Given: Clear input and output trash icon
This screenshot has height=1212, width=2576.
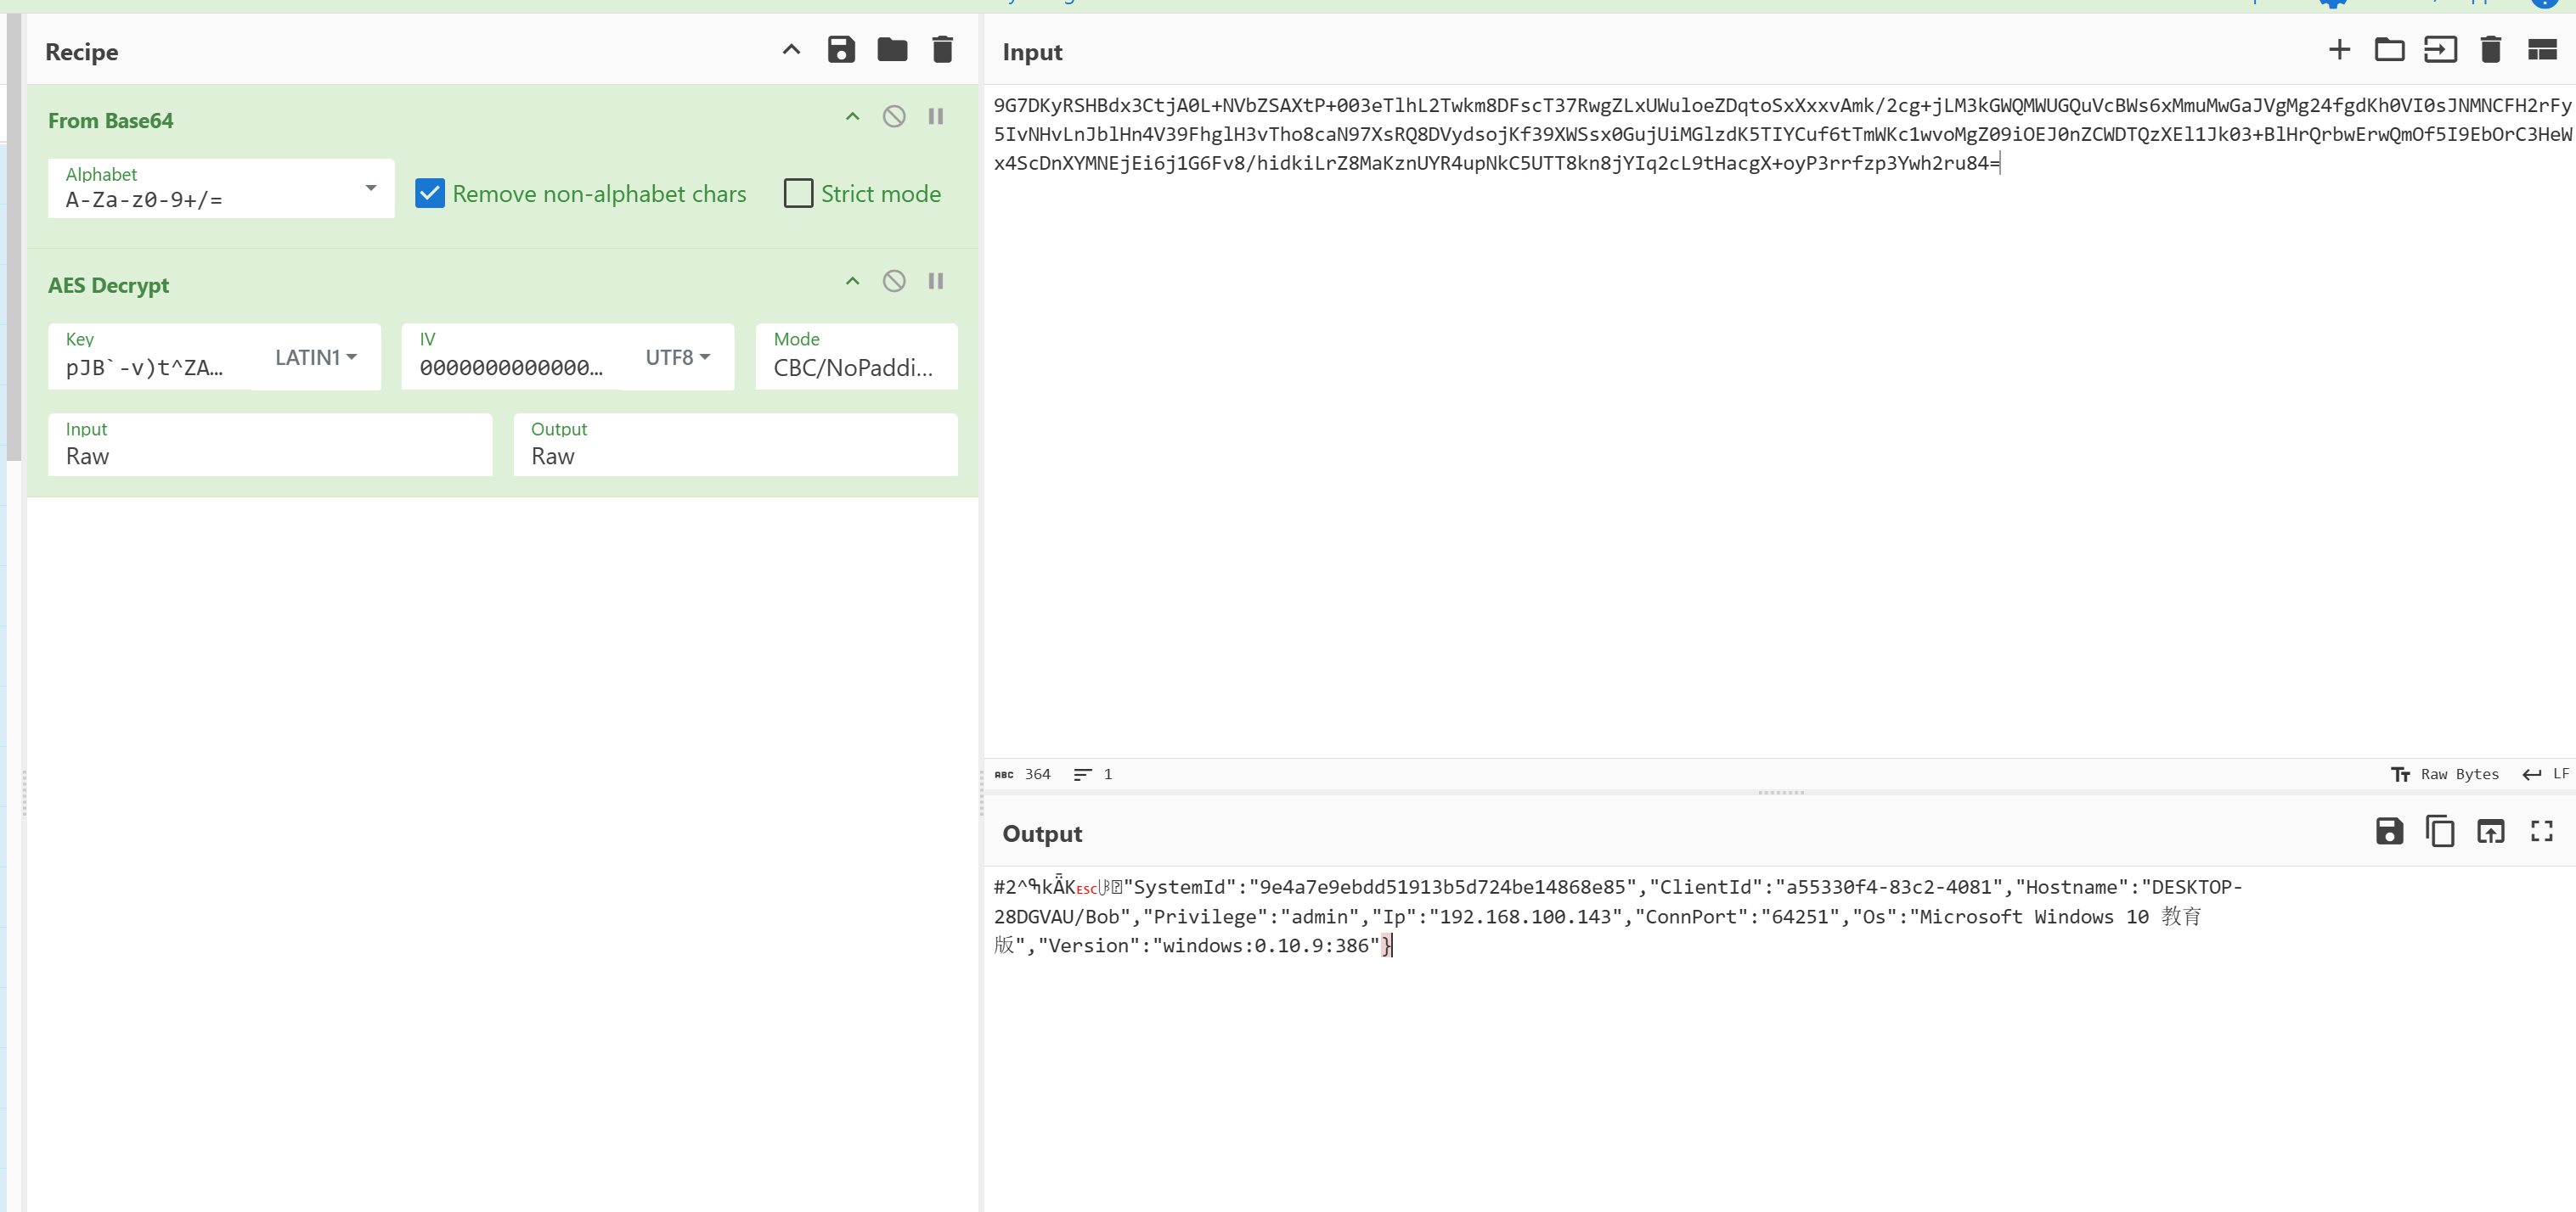Looking at the screenshot, I should click(2490, 50).
